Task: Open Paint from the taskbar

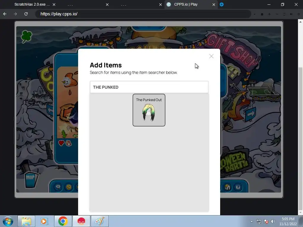Action: click(99, 221)
